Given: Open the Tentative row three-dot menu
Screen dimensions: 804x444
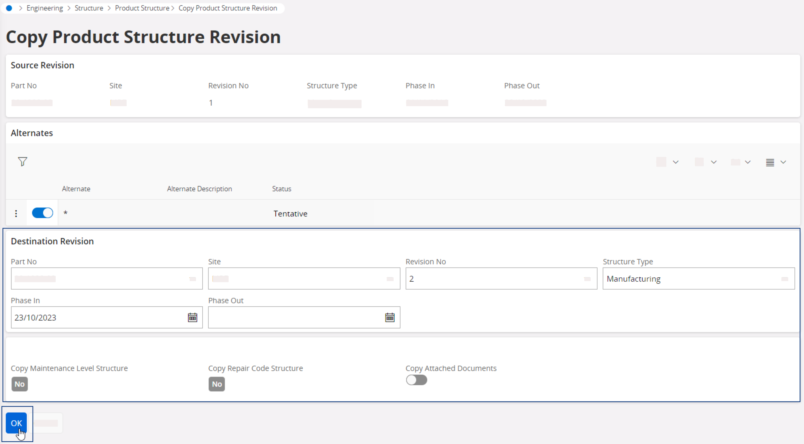Looking at the screenshot, I should [16, 213].
